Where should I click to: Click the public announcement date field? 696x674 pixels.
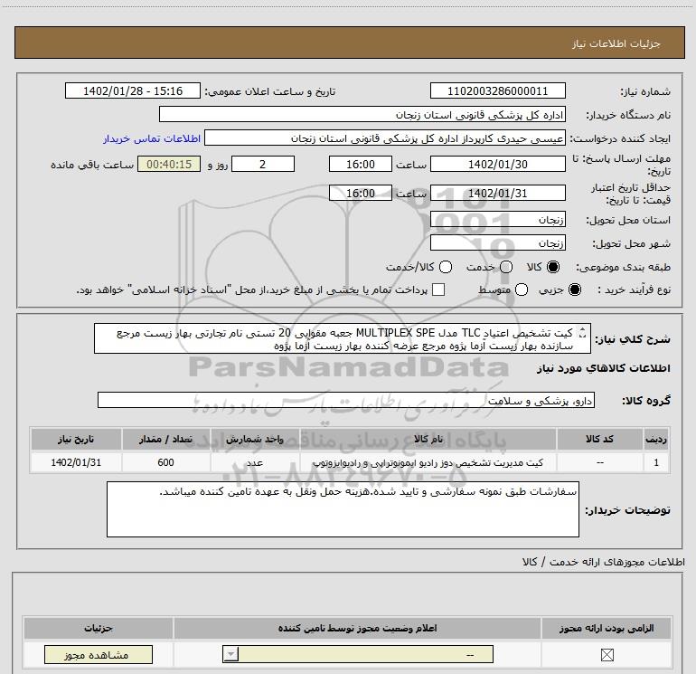click(x=133, y=90)
